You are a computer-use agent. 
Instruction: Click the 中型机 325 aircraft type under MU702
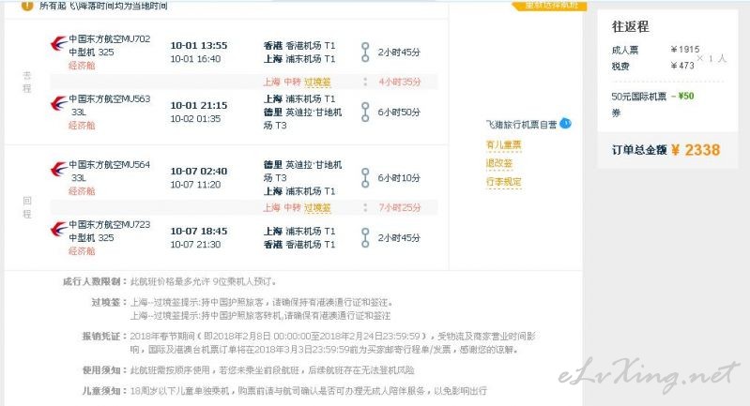[x=91, y=53]
